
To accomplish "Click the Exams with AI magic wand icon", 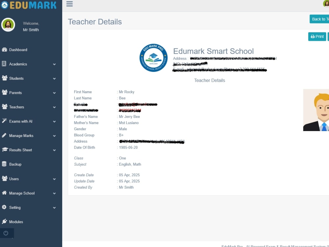I will click(4, 121).
